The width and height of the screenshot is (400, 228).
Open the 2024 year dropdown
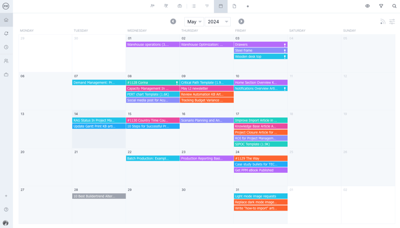pos(217,22)
